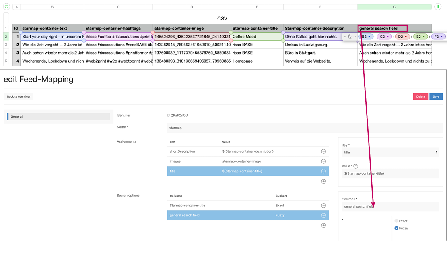Select the Exact search type radio

click(x=396, y=221)
